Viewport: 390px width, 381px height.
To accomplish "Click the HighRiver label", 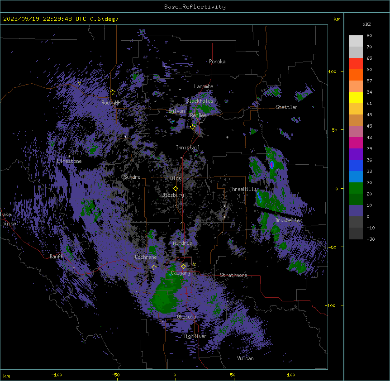I will click(195, 336).
